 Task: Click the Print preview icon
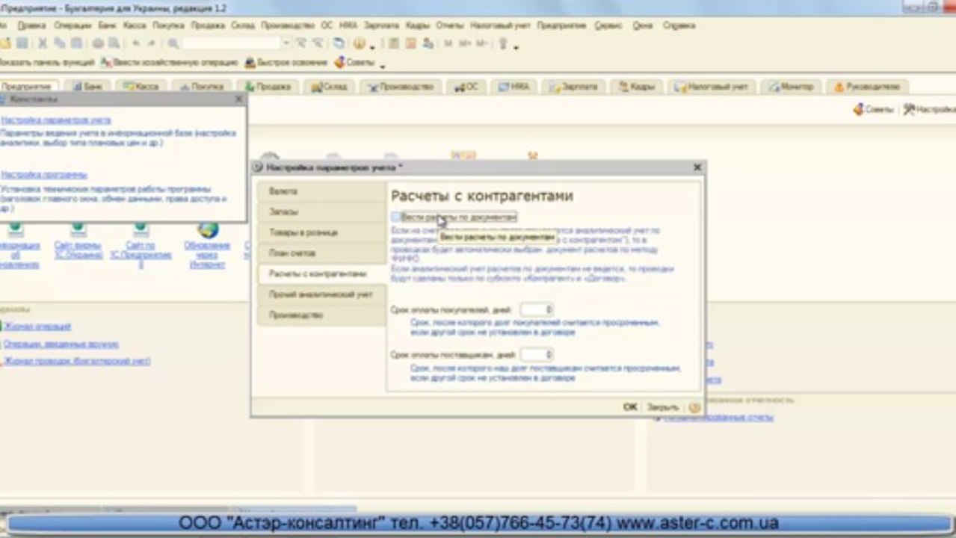coord(114,43)
